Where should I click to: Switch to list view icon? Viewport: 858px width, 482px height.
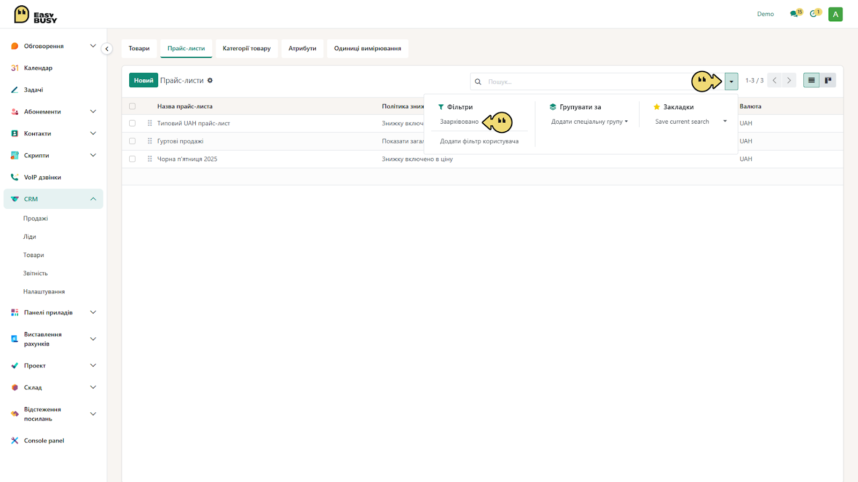coord(811,80)
